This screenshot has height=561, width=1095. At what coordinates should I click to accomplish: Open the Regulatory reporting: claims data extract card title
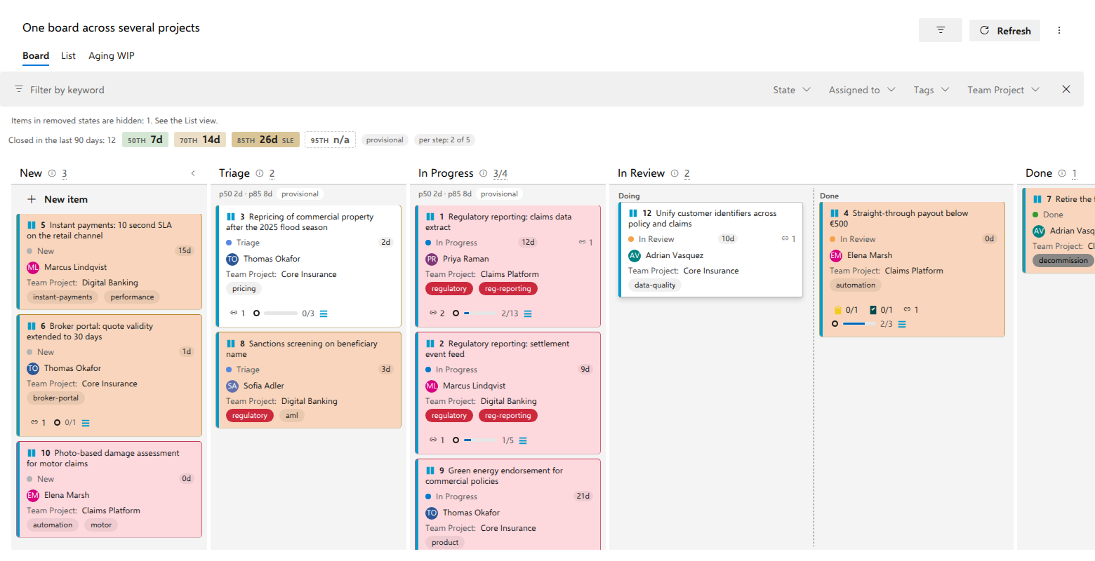pyautogui.click(x=498, y=222)
